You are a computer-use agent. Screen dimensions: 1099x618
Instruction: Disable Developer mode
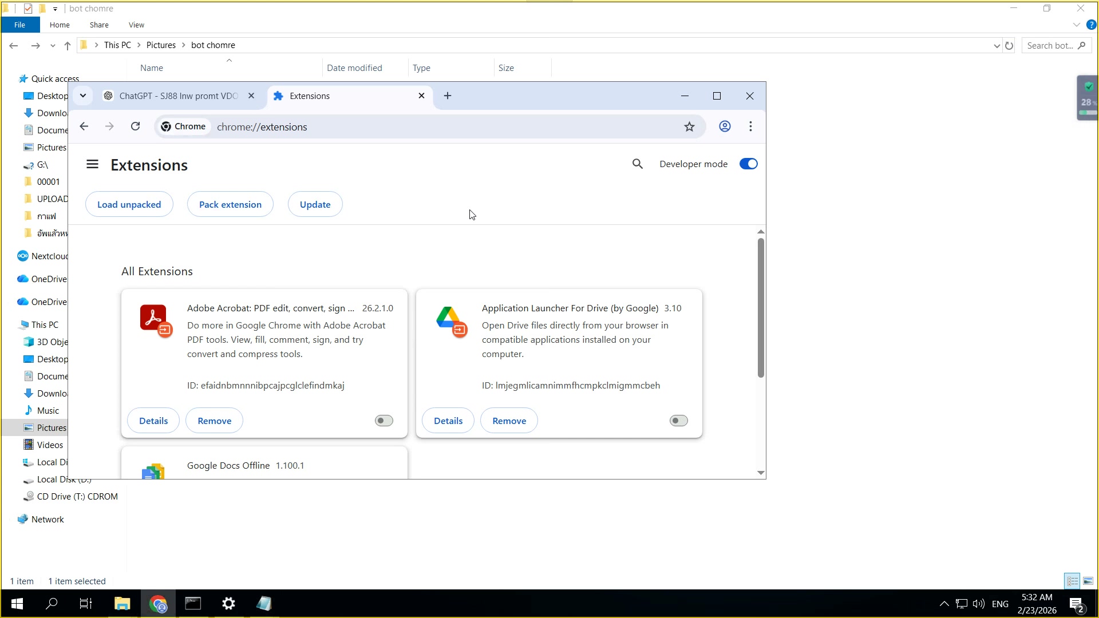(x=748, y=164)
